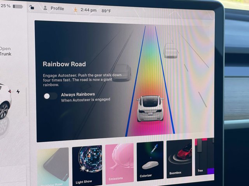Open the driver Profile menu
This screenshot has height=186, width=249.
[54, 9]
